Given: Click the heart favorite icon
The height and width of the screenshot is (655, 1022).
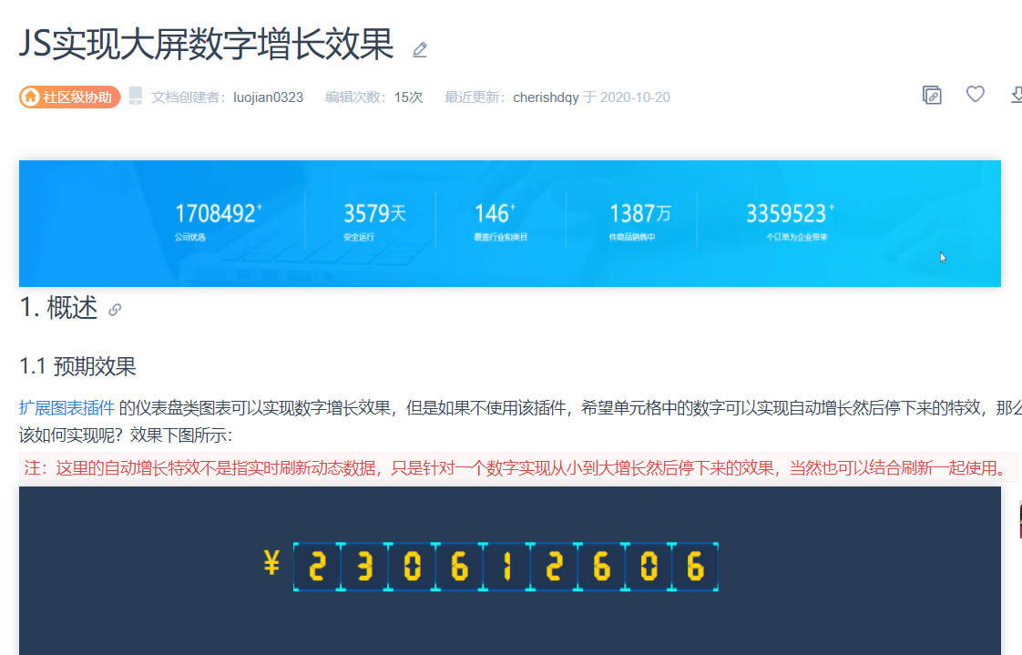Looking at the screenshot, I should 975,95.
